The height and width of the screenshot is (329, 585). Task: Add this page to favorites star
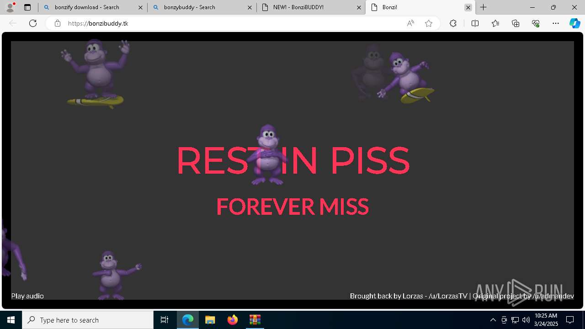click(x=429, y=23)
